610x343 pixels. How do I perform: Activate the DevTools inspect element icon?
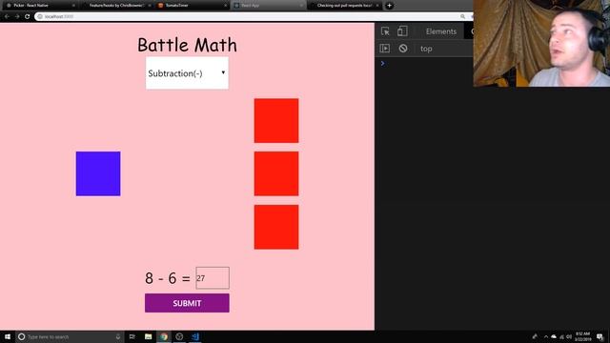(x=385, y=31)
